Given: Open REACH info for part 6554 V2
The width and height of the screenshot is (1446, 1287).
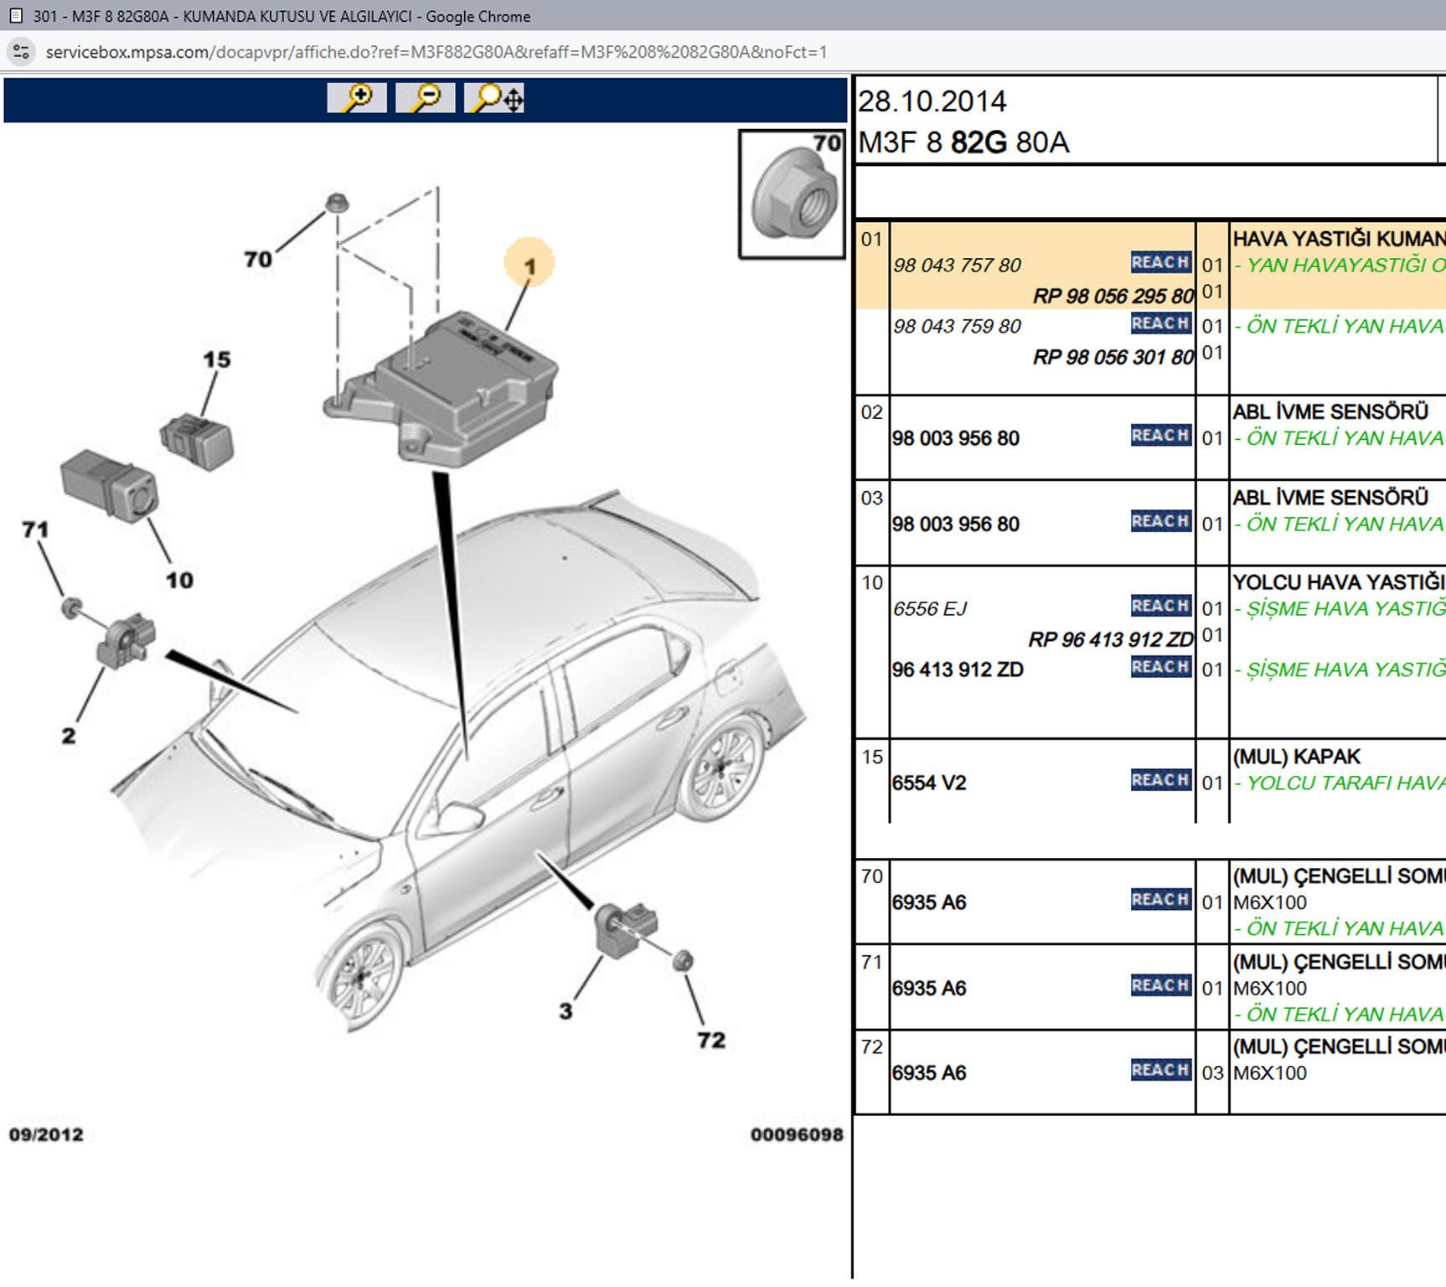Looking at the screenshot, I should [x=1160, y=778].
